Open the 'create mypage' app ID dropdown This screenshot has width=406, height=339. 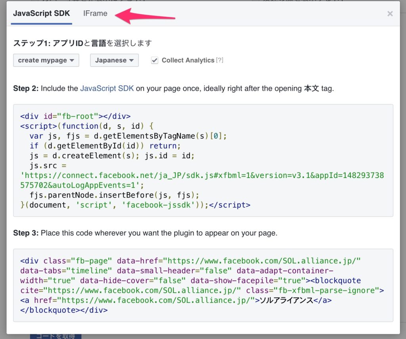point(46,60)
